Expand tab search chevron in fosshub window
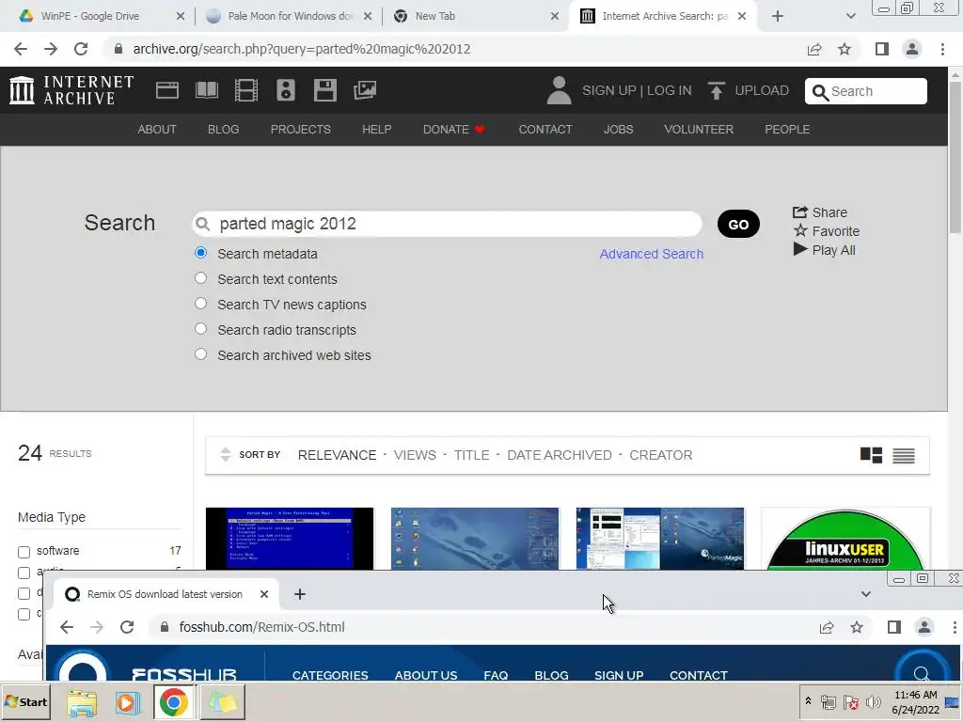The height and width of the screenshot is (722, 963). (866, 594)
